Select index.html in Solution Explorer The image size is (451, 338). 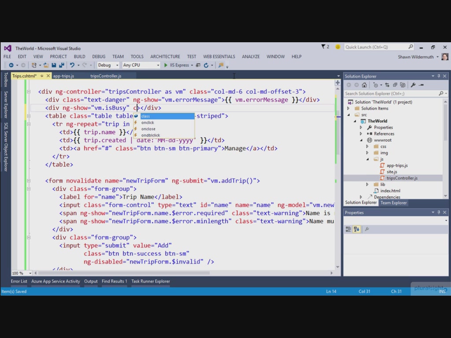pyautogui.click(x=390, y=191)
